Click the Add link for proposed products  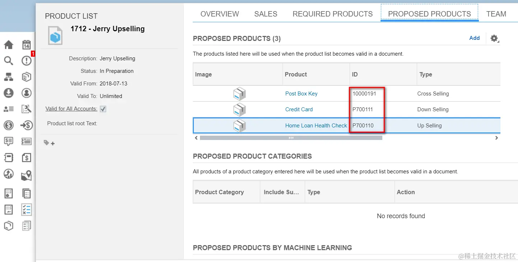pos(474,38)
